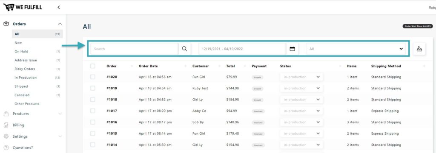The width and height of the screenshot is (436, 153).
Task: Open status dropdown for order #1016
Action: pos(301,122)
